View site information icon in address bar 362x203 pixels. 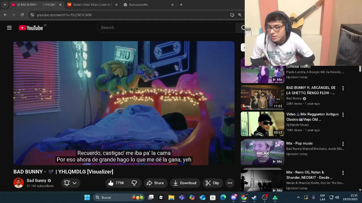coord(32,15)
